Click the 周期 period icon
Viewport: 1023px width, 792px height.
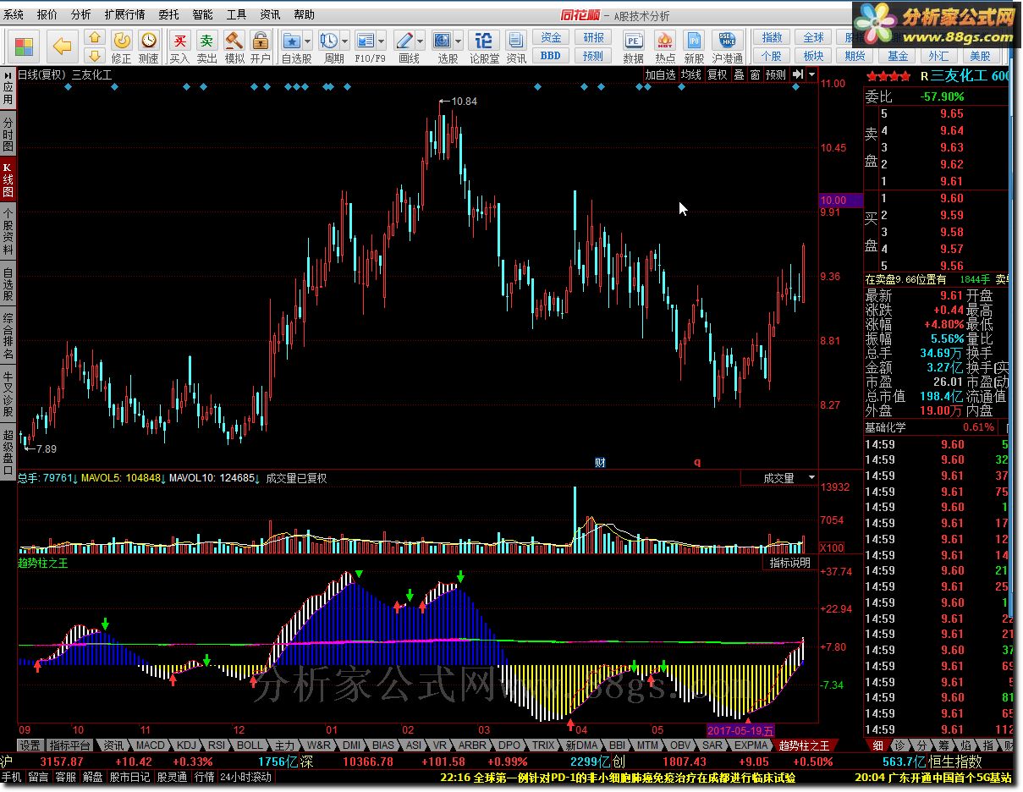point(330,47)
